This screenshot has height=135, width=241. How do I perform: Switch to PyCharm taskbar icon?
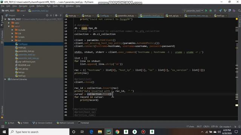108,132
